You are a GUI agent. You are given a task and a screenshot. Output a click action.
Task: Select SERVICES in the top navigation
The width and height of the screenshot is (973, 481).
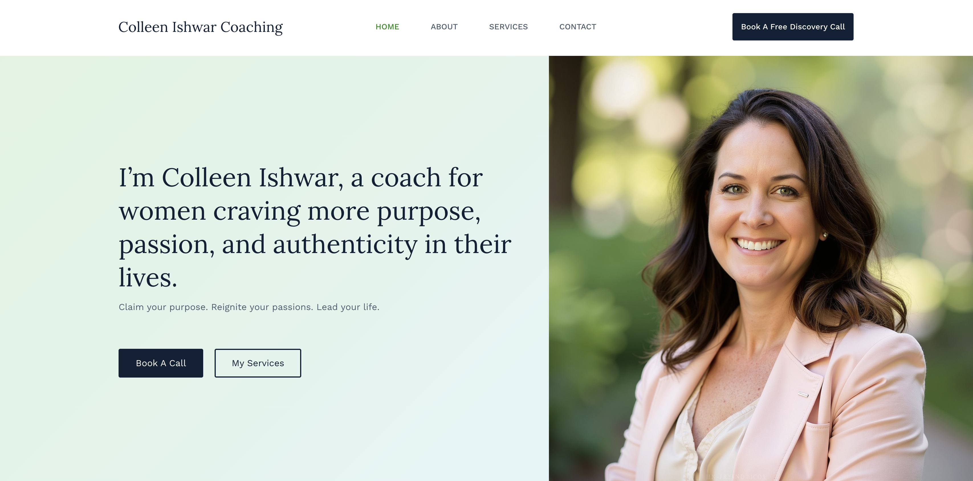click(508, 27)
